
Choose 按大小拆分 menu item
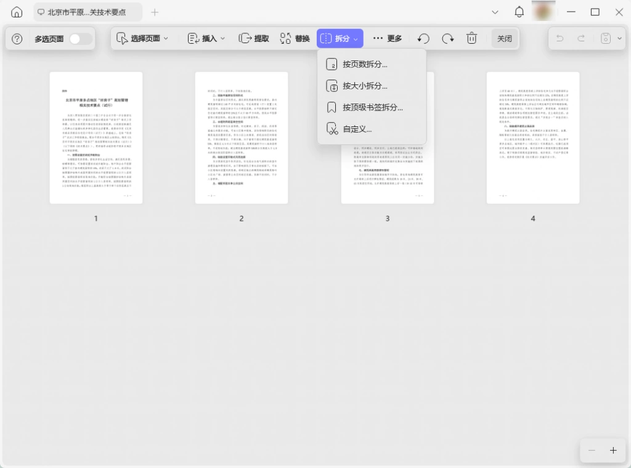click(372, 86)
